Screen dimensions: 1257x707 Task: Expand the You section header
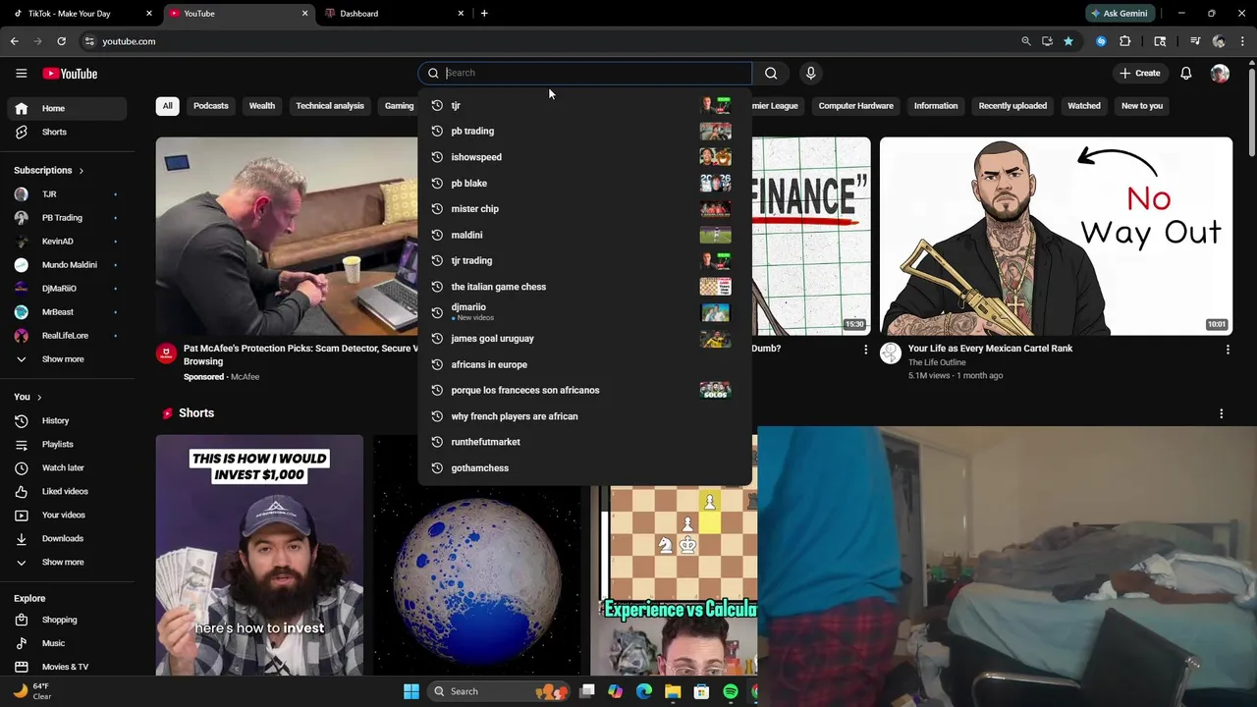(x=27, y=397)
